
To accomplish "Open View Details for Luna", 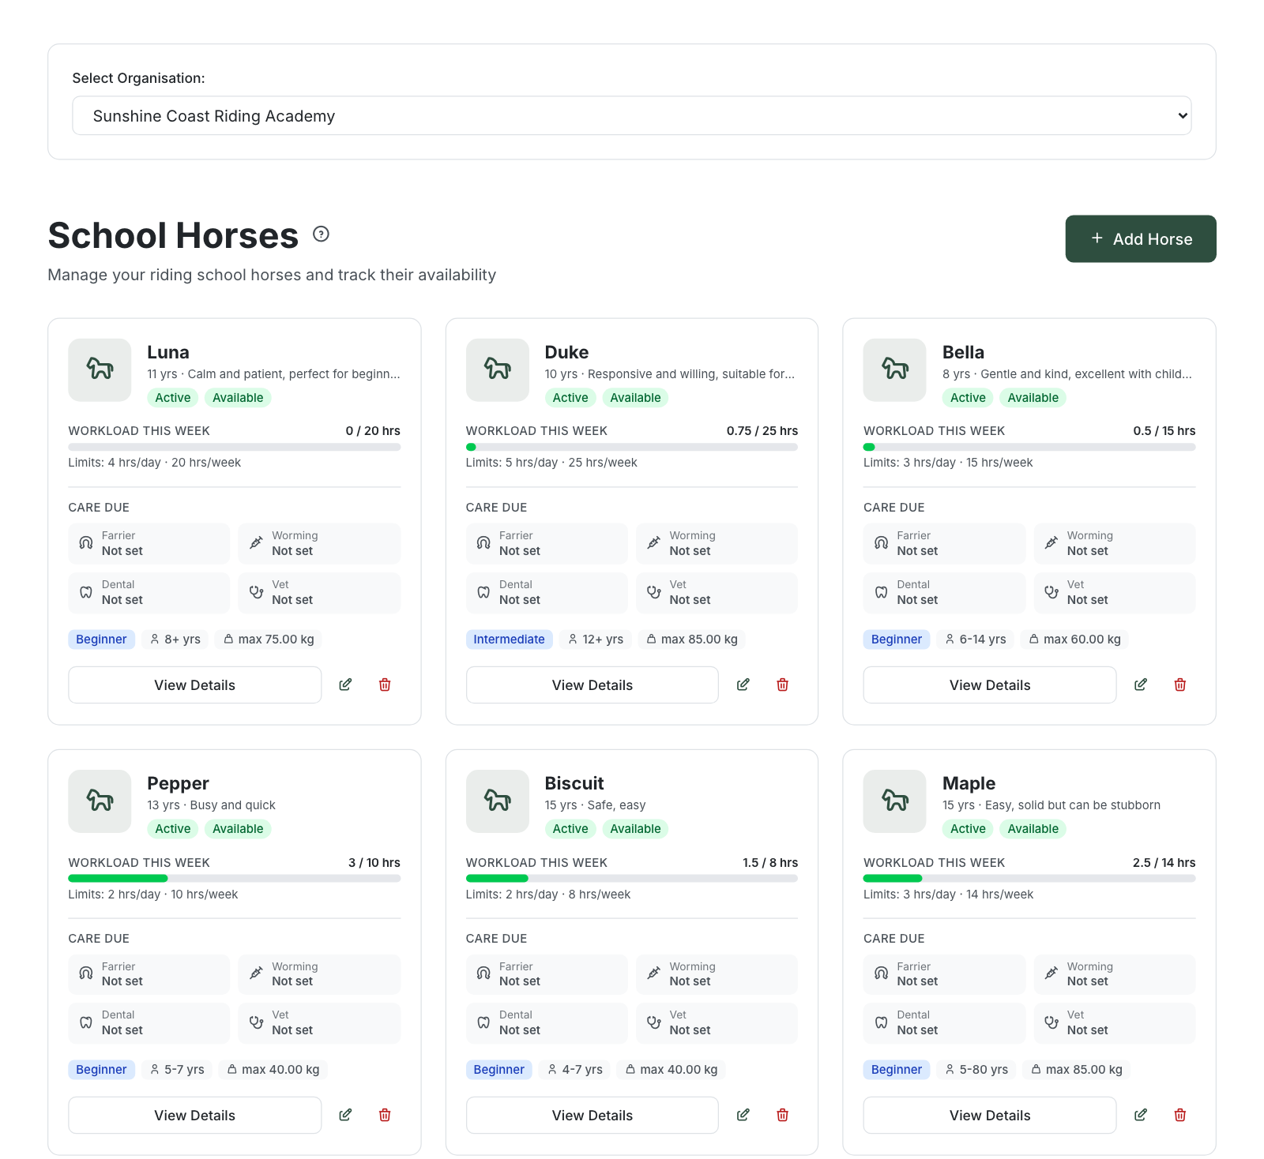I will 194,685.
